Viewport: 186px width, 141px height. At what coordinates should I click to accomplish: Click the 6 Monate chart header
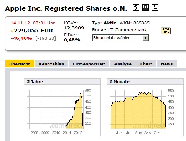(145, 81)
